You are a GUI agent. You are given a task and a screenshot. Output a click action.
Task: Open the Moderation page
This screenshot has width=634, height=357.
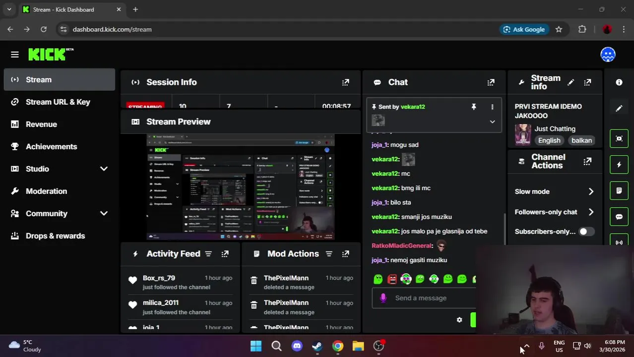(60, 191)
